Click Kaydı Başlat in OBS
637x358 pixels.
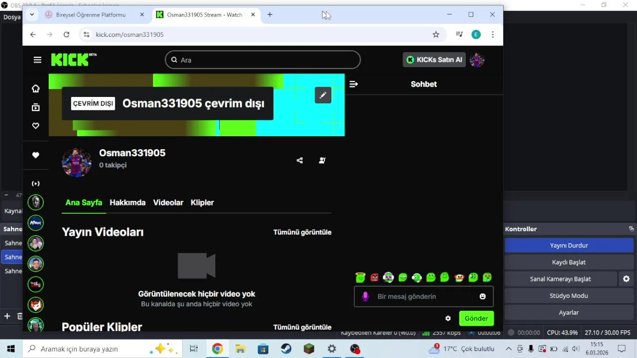569,262
